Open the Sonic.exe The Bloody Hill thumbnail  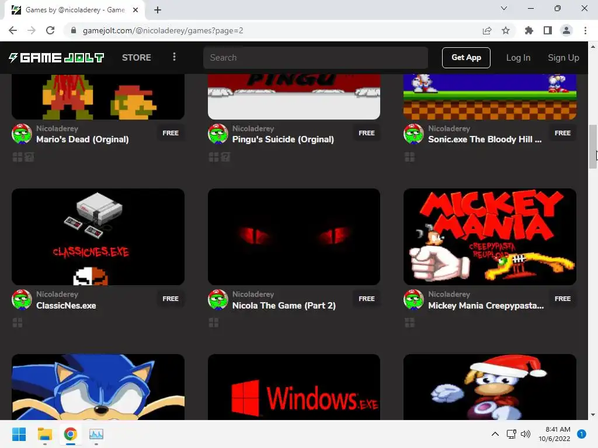490,96
